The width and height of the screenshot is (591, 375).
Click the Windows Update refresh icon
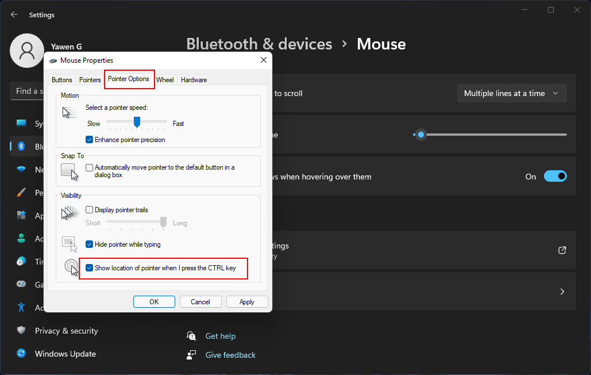pyautogui.click(x=21, y=354)
